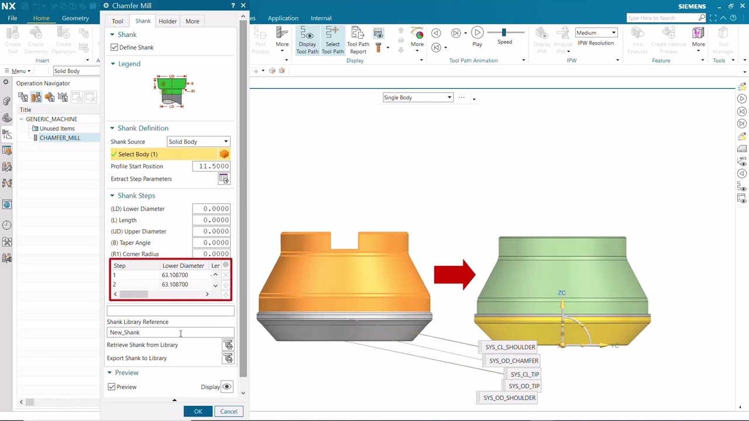Click the step table horizontal scrollbar
This screenshot has width=749, height=421.
pyautogui.click(x=160, y=294)
